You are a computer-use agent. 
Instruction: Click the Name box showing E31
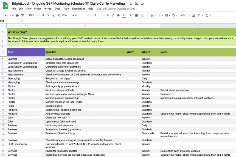[8, 21]
